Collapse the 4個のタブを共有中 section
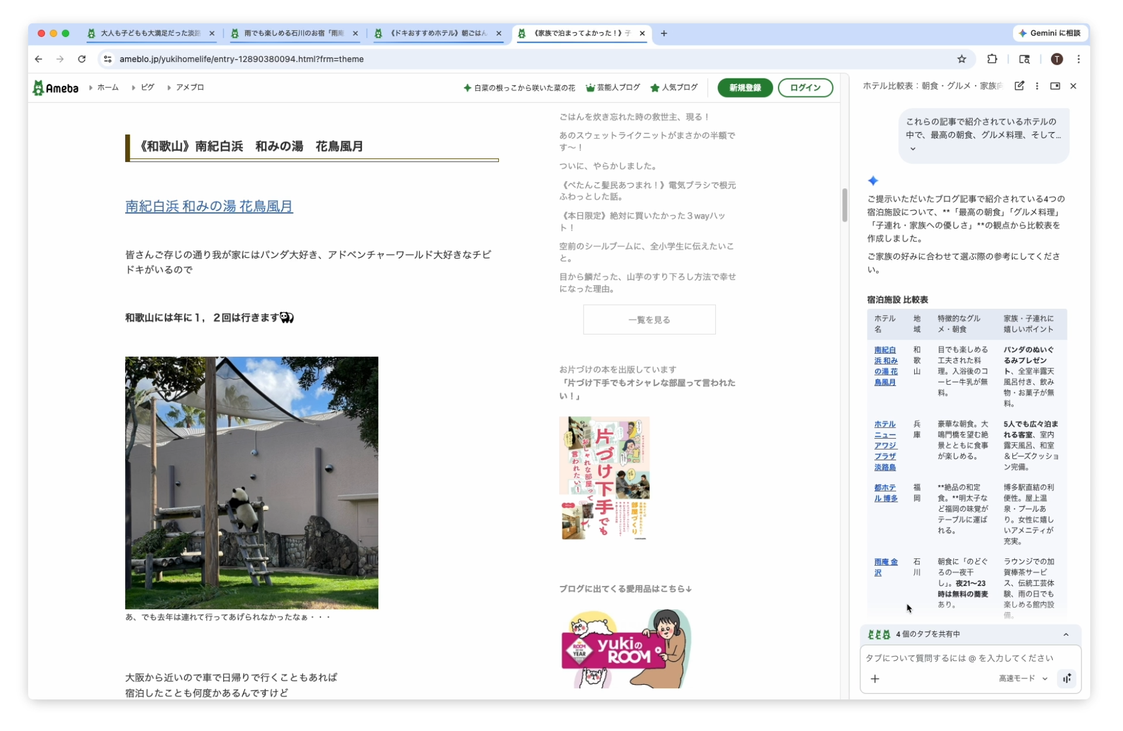 click(1066, 635)
